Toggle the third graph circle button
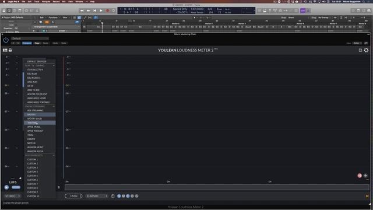373x210 pixels. (128, 196)
